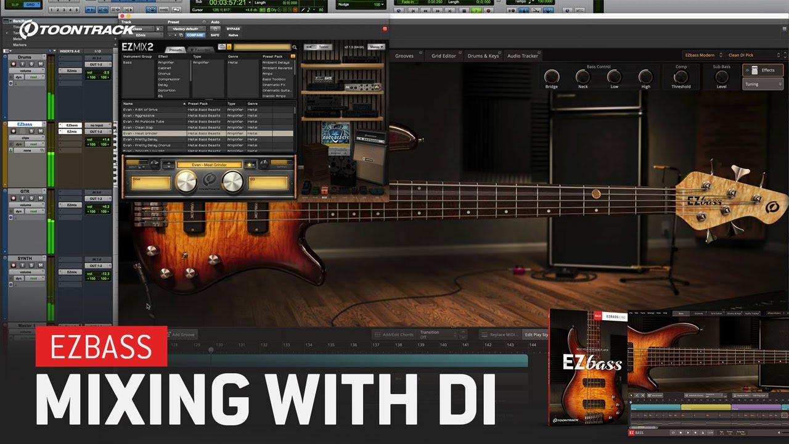Select 'Compressor' in Effect filter list
789x444 pixels.
[169, 79]
